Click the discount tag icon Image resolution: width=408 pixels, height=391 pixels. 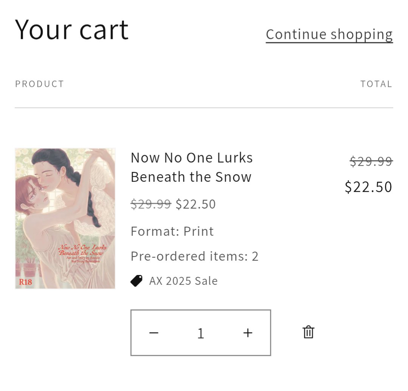pos(137,281)
